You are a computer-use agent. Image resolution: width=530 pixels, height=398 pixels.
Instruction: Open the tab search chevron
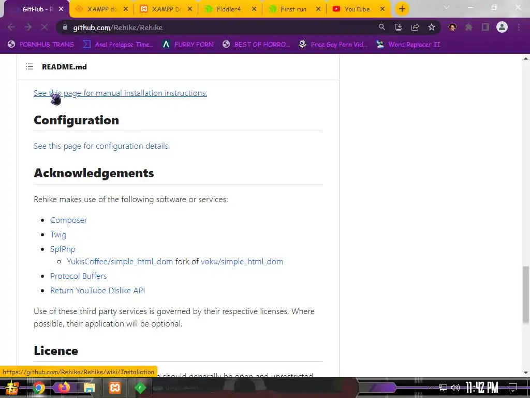click(447, 7)
